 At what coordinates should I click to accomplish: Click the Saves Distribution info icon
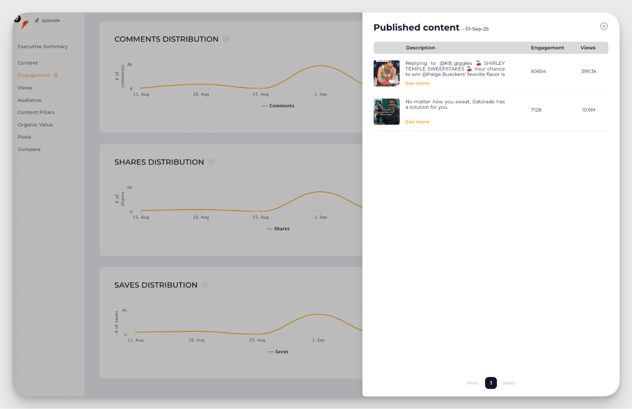pos(205,285)
